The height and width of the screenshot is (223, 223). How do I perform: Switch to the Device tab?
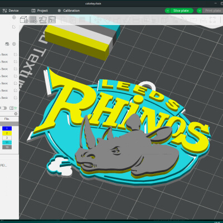point(11,11)
